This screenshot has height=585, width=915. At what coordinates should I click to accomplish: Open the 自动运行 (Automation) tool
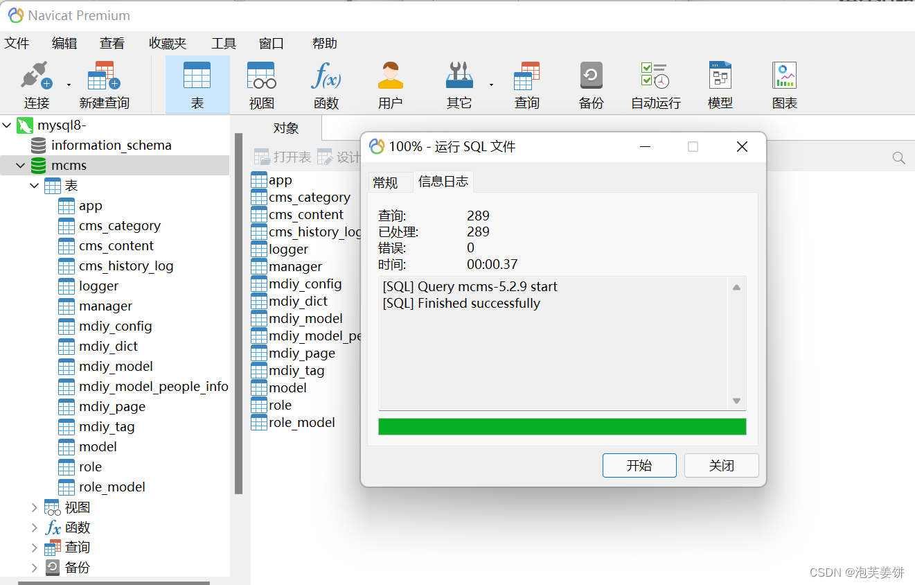coord(655,83)
